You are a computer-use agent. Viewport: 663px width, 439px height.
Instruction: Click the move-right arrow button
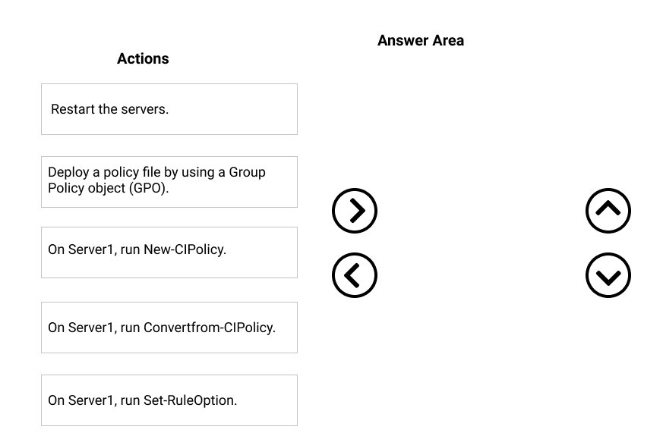355,211
